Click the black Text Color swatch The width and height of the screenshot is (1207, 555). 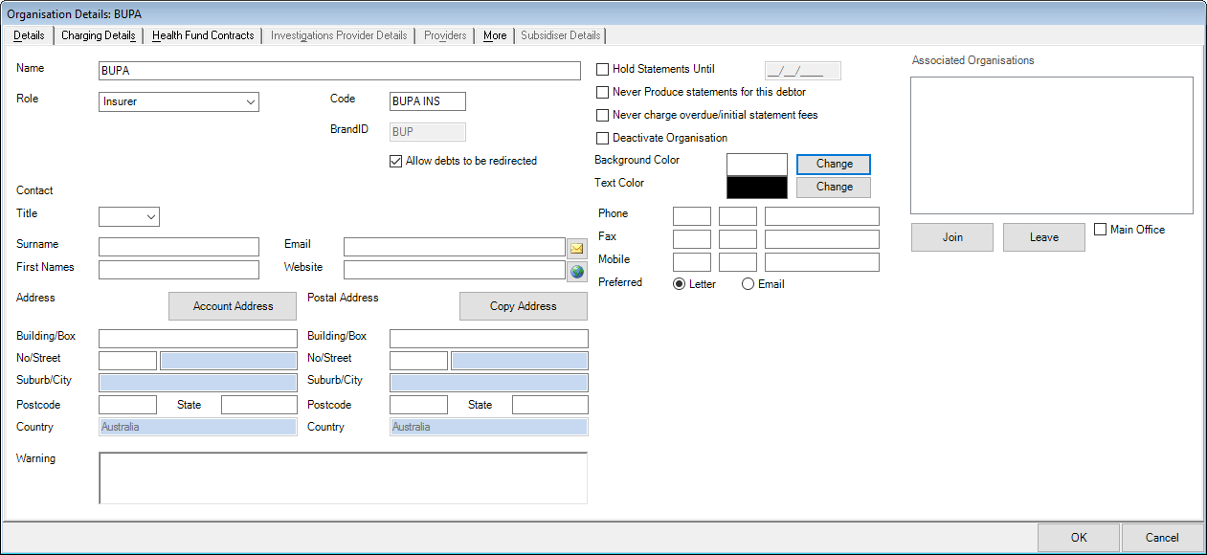coord(757,188)
